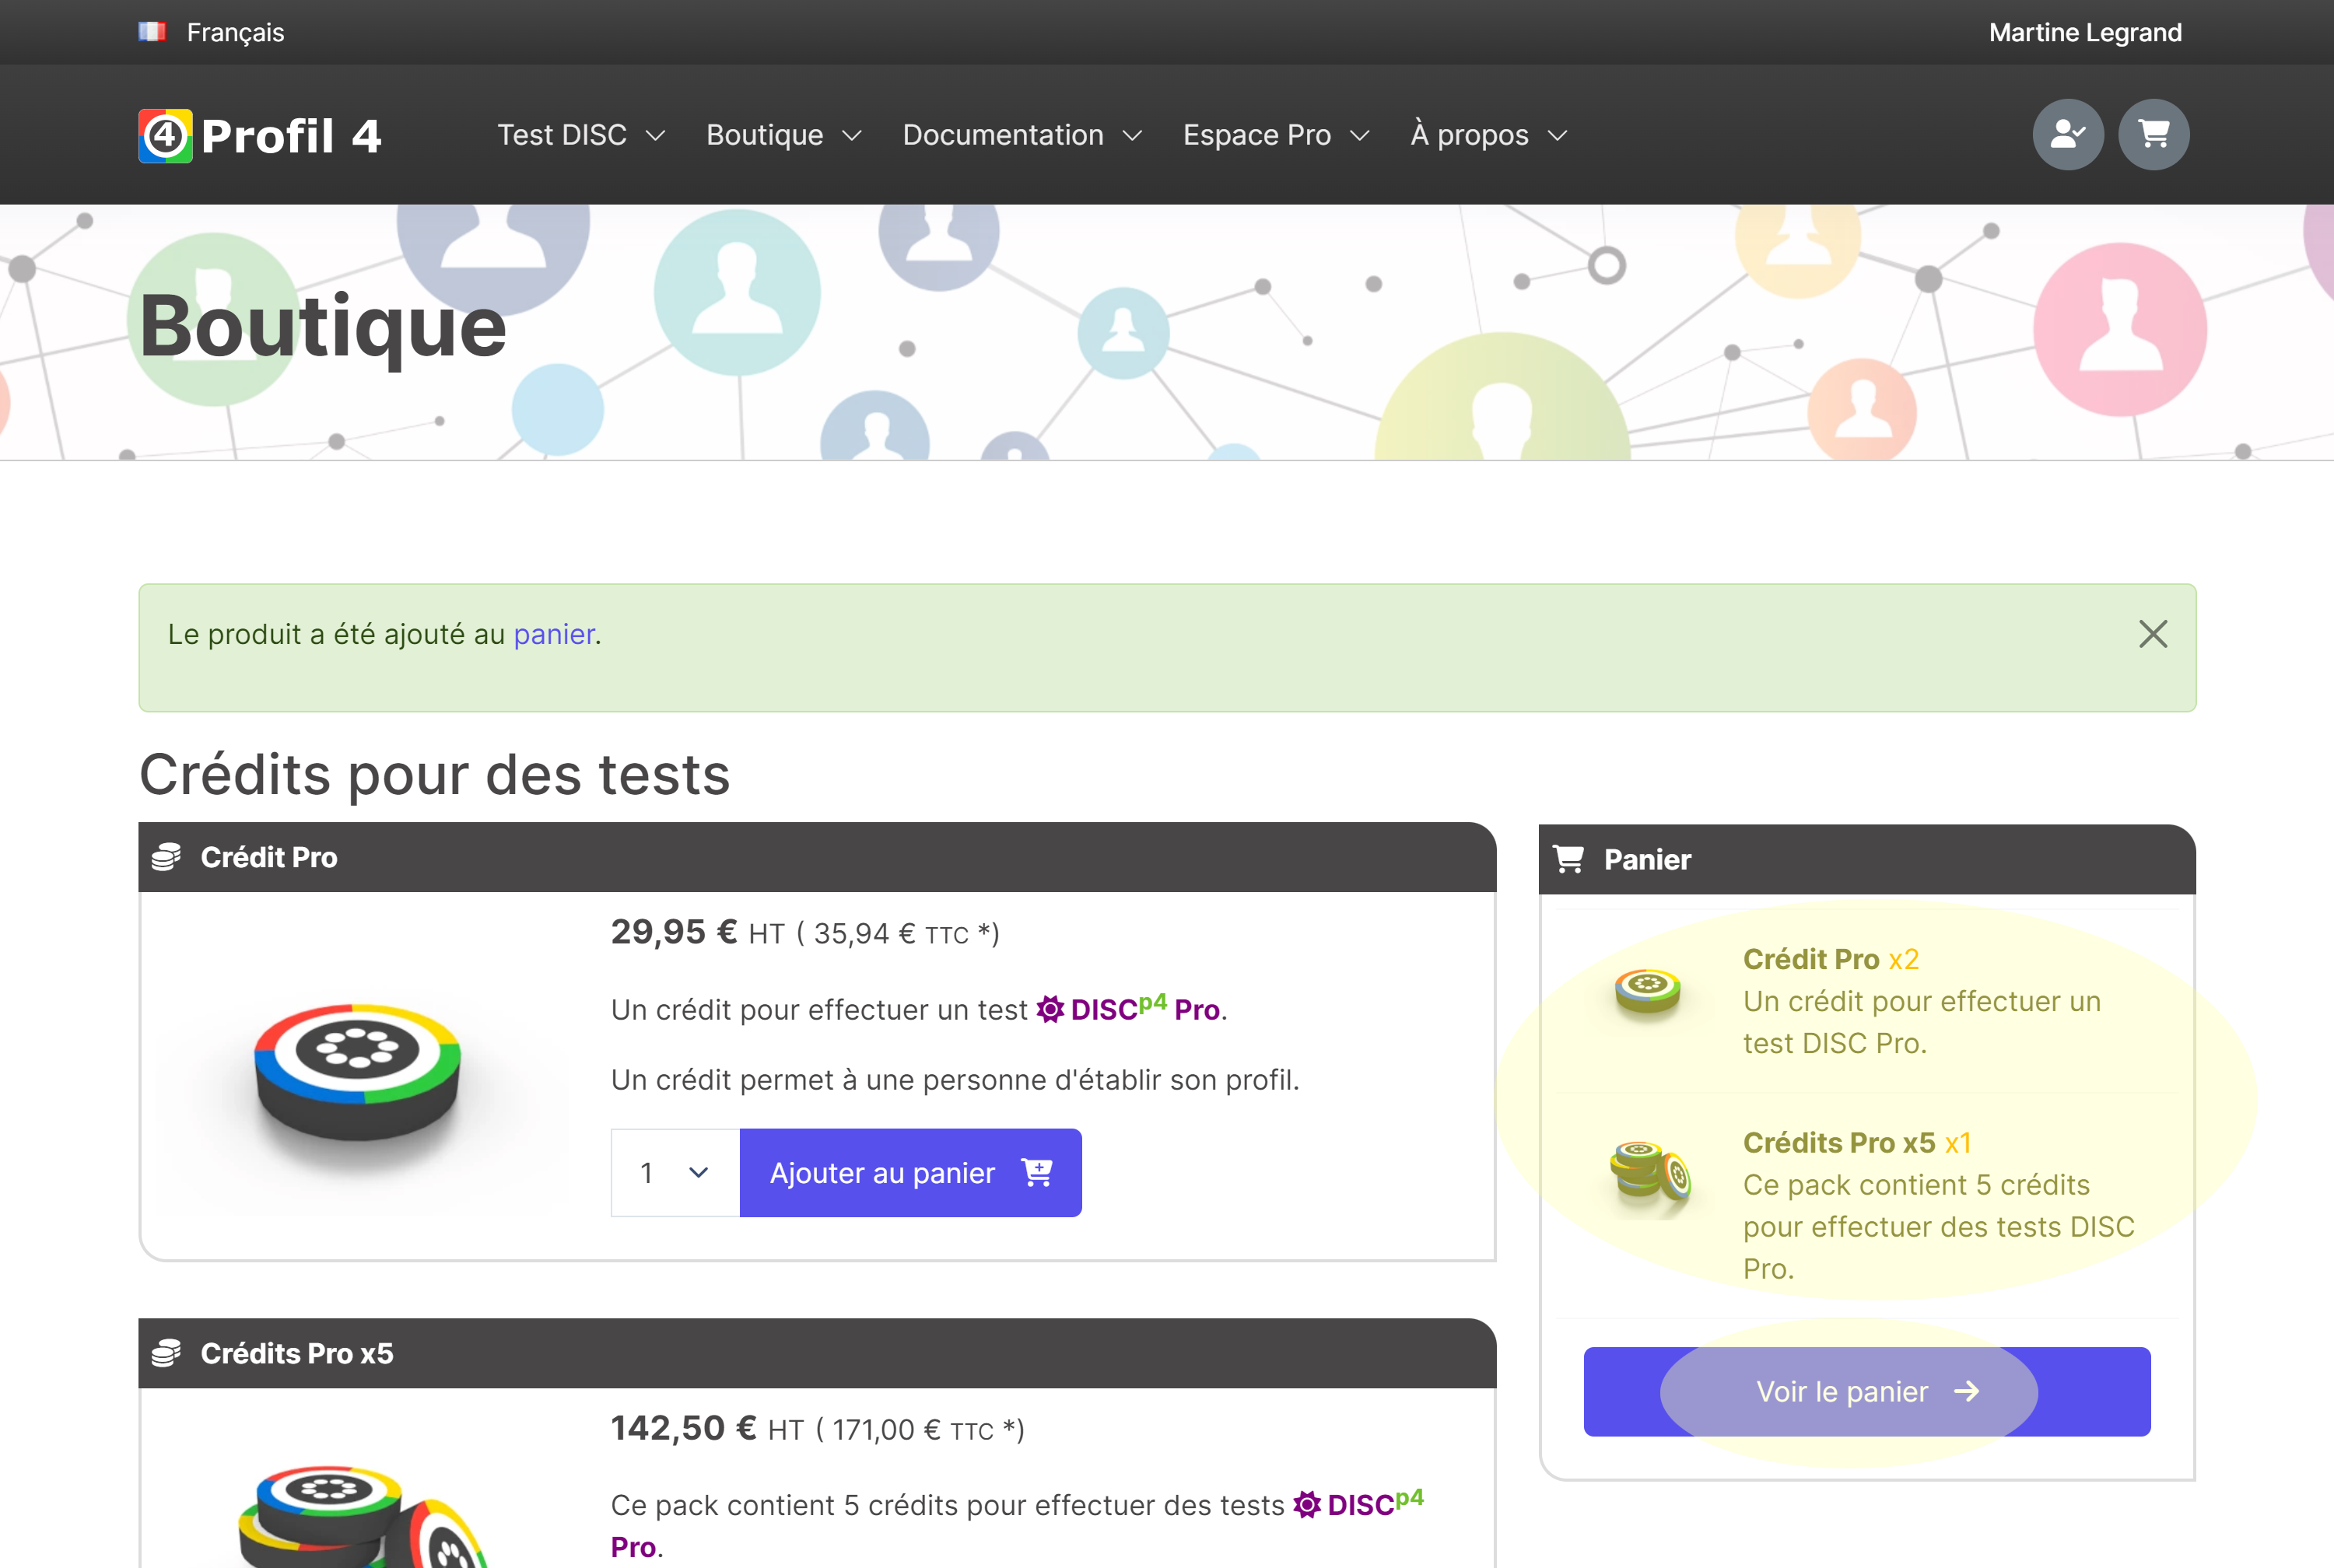This screenshot has height=1568, width=2334.
Task: Click Voir le panier button
Action: pyautogui.click(x=1866, y=1391)
